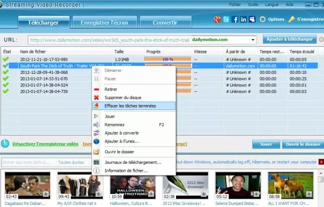Click the key icon next to S'enregistrer
Screen dimensions: 324x207
point(291,19)
